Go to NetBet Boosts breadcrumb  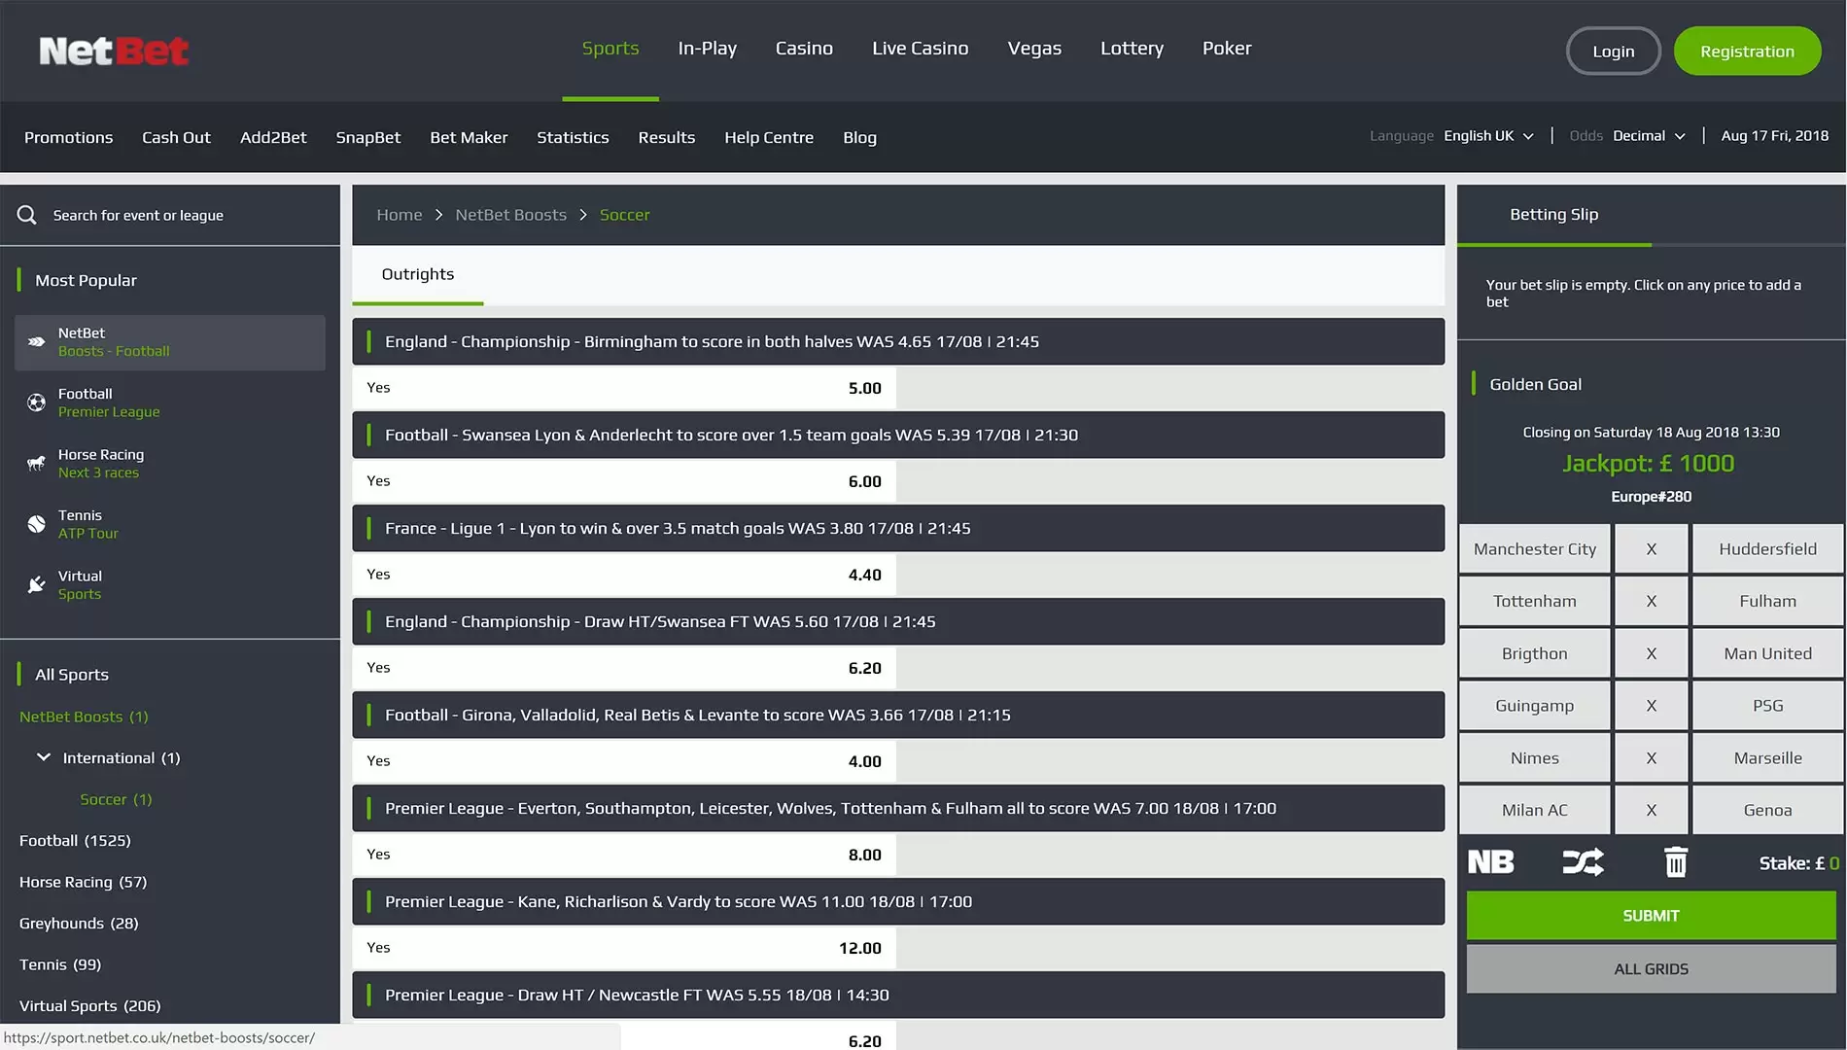tap(510, 215)
